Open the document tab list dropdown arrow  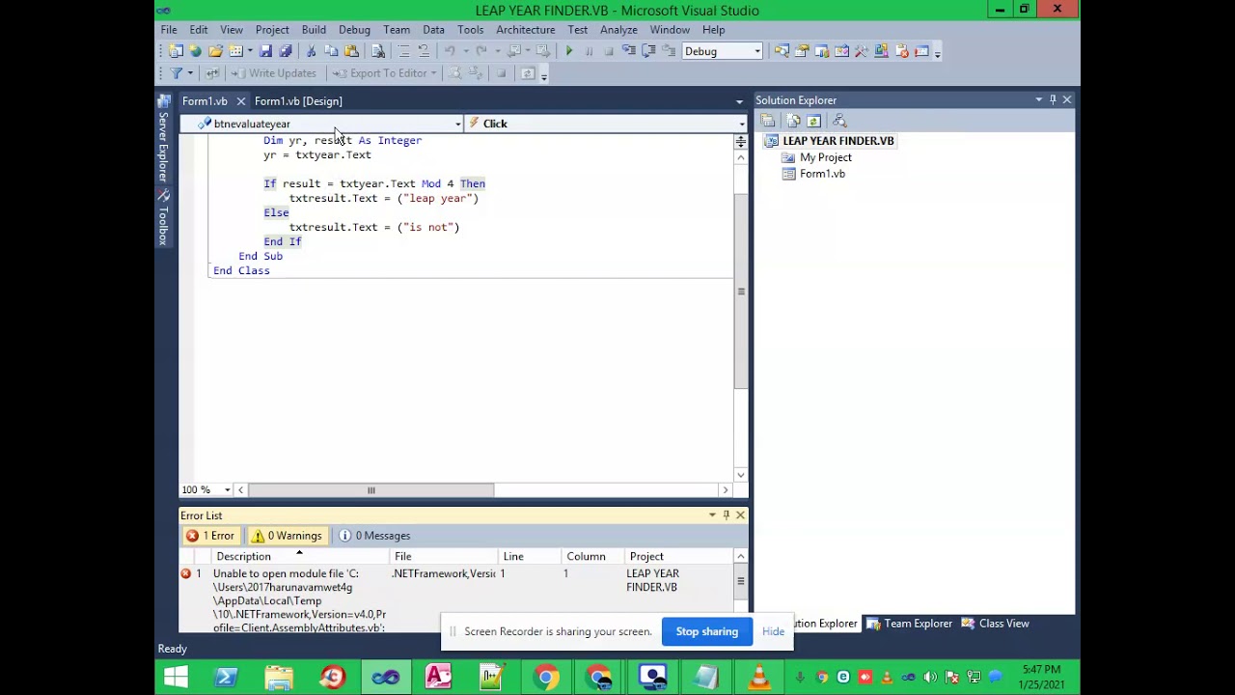[739, 101]
